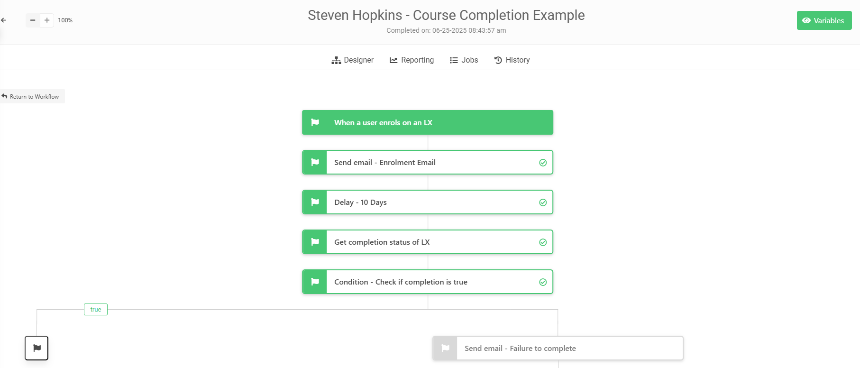The height and width of the screenshot is (368, 860).
Task: Click checkmark status icon on Delay step
Action: [543, 202]
